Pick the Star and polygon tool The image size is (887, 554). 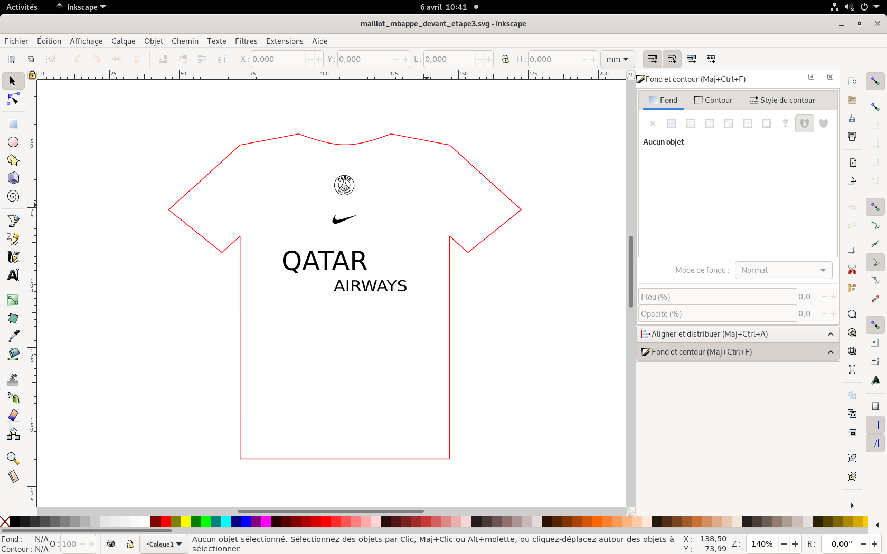[x=13, y=160]
